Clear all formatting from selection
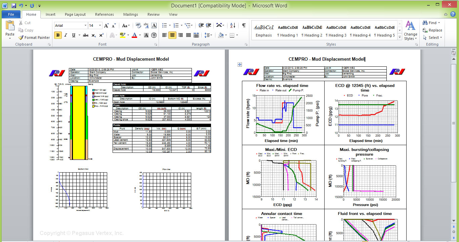 (x=138, y=25)
